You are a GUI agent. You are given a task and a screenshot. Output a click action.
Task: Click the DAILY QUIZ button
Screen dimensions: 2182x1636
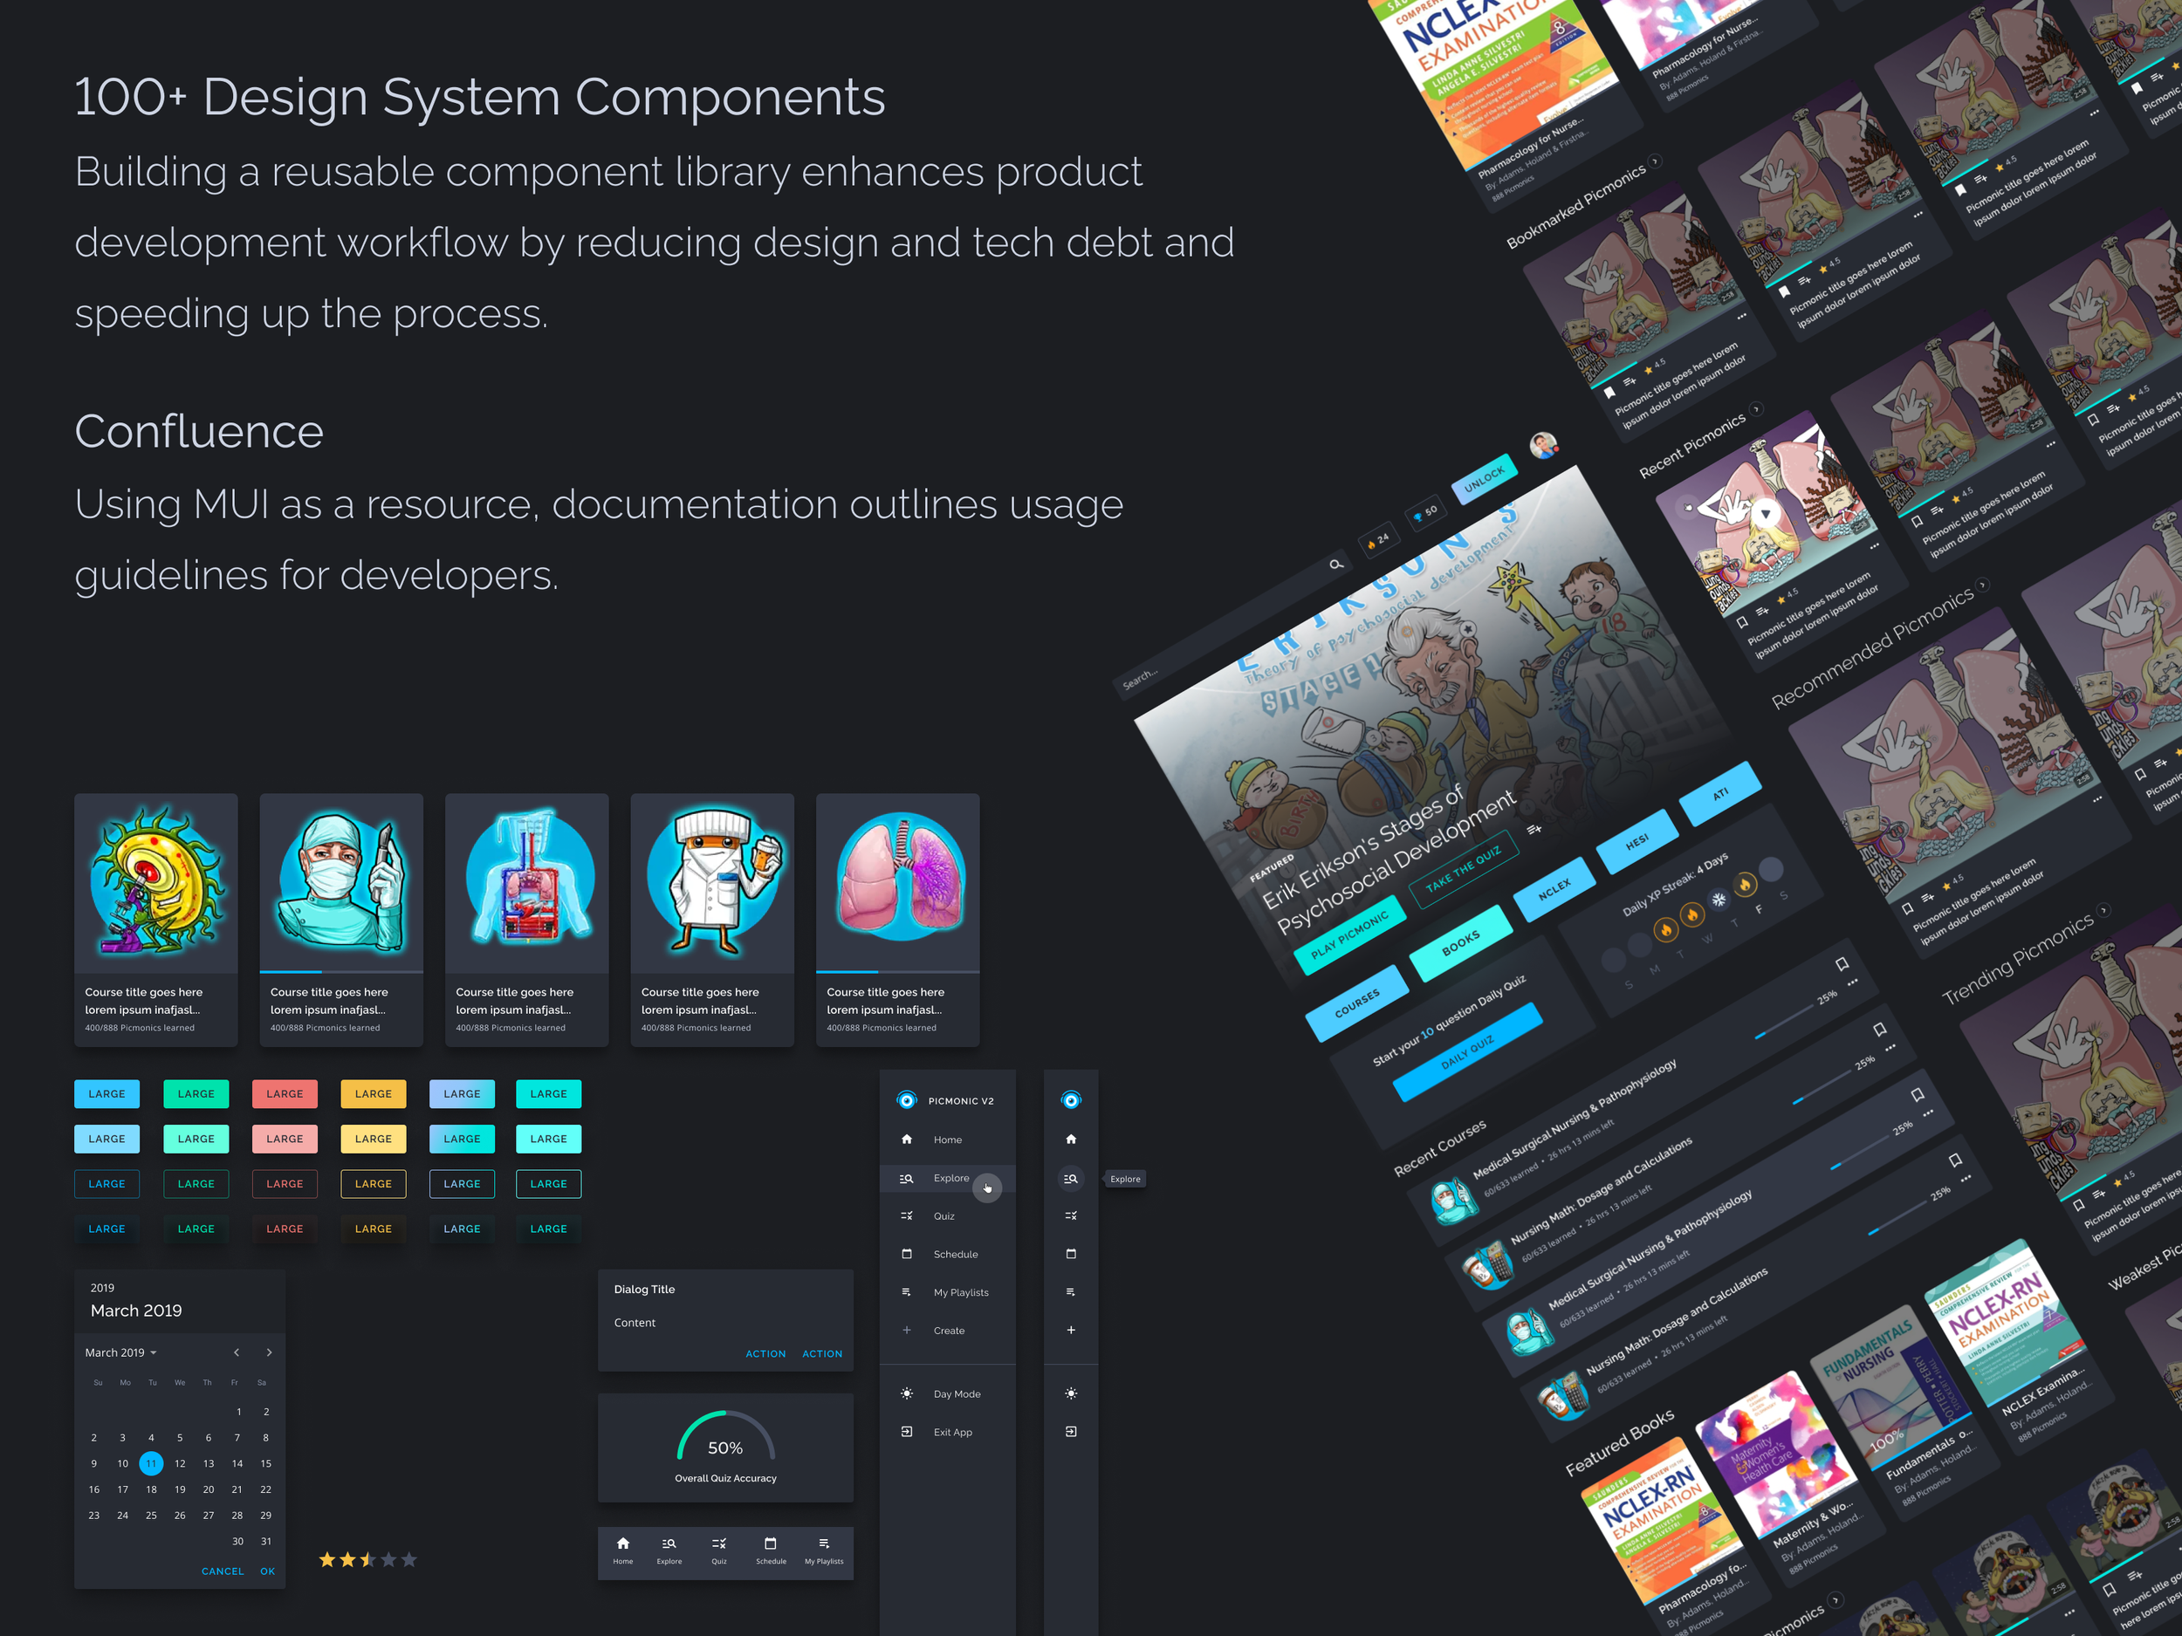(1467, 1051)
